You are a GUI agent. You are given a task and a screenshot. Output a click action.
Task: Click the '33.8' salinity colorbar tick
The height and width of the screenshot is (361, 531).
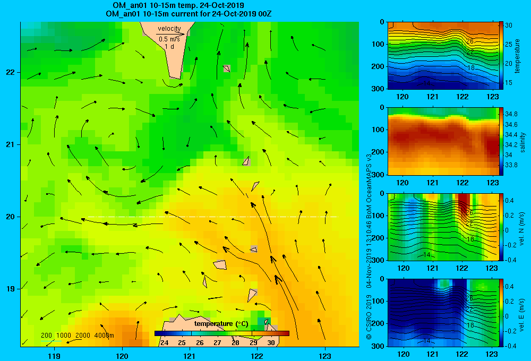click(x=511, y=165)
